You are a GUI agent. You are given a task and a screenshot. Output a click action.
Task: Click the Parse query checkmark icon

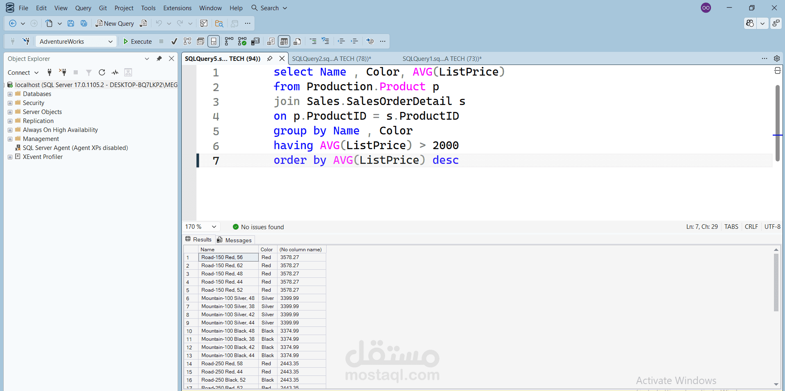point(174,41)
